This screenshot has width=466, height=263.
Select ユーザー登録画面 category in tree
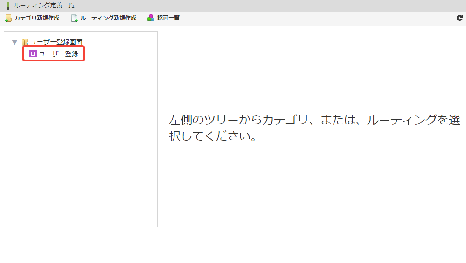click(56, 42)
